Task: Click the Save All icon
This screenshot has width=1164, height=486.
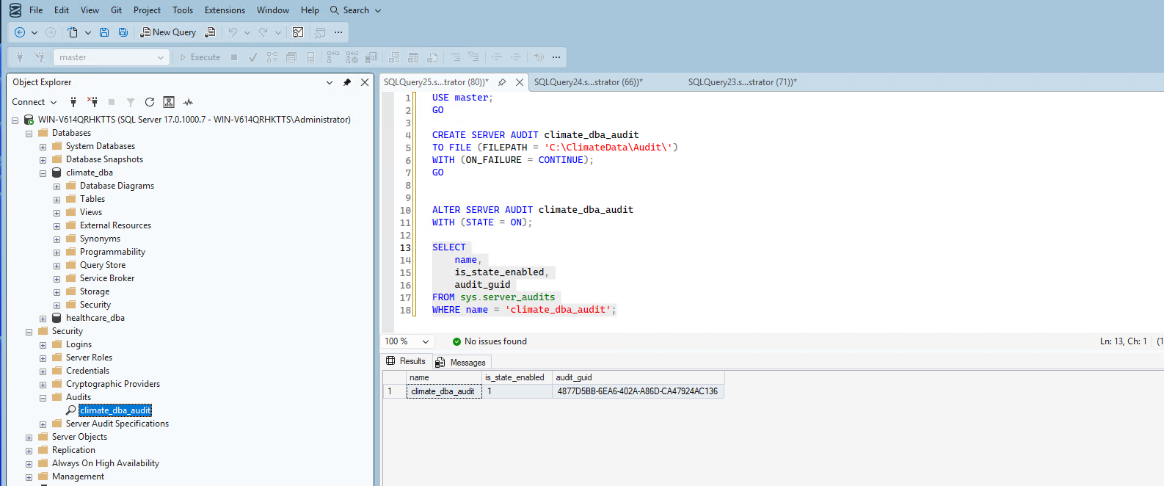Action: click(123, 32)
